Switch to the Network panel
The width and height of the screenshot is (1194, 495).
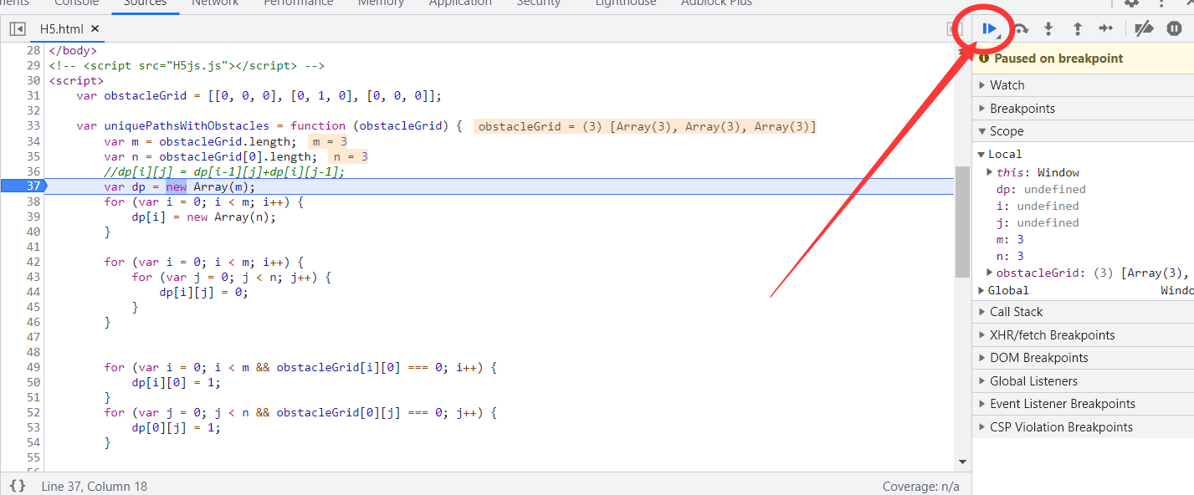[x=215, y=4]
